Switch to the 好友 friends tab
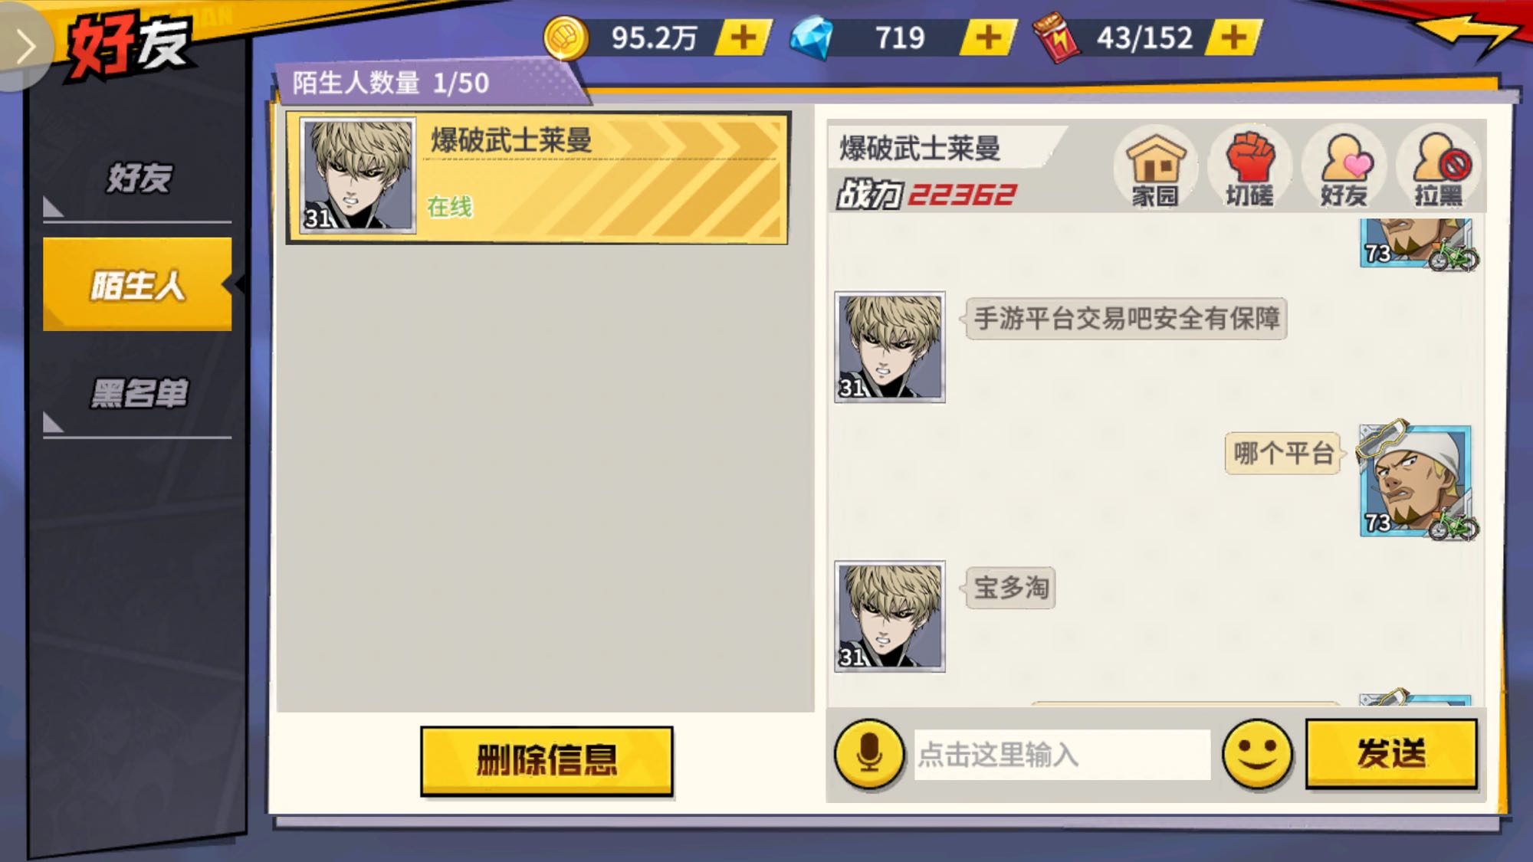This screenshot has height=862, width=1533. click(138, 179)
